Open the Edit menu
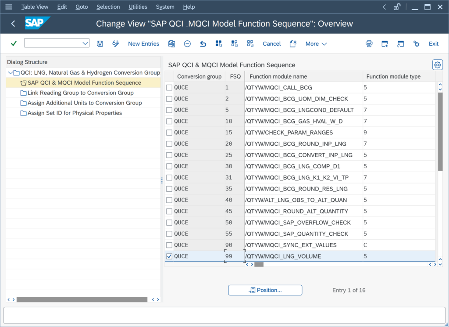Image resolution: width=449 pixels, height=327 pixels. 62,7
